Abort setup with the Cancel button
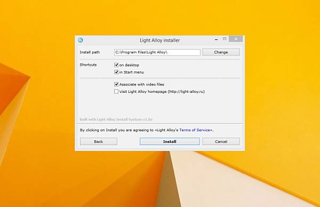The width and height of the screenshot is (320, 207). [221, 141]
